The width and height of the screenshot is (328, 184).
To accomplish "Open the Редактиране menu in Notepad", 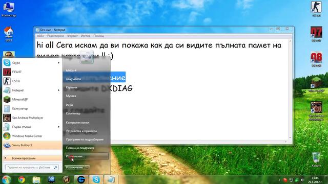I will [x=55, y=36].
